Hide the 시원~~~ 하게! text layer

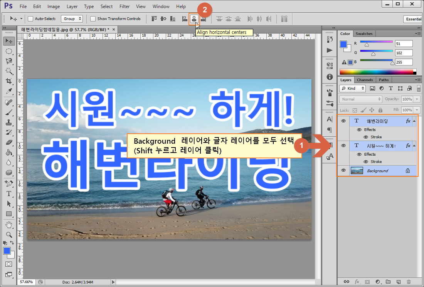click(x=343, y=145)
